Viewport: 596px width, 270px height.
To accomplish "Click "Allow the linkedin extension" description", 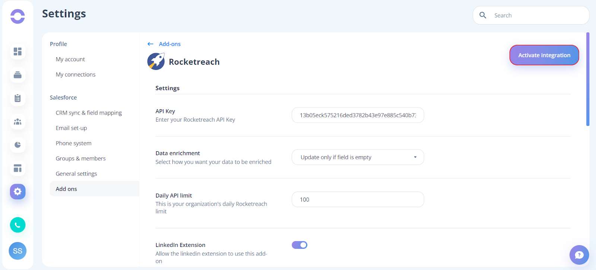I will (211, 257).
